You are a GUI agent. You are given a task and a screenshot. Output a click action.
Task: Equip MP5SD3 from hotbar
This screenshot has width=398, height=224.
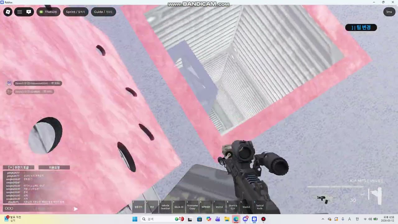206,207
